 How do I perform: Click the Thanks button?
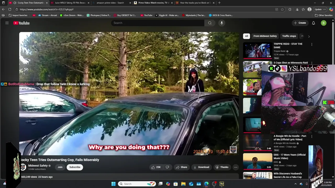(222, 167)
